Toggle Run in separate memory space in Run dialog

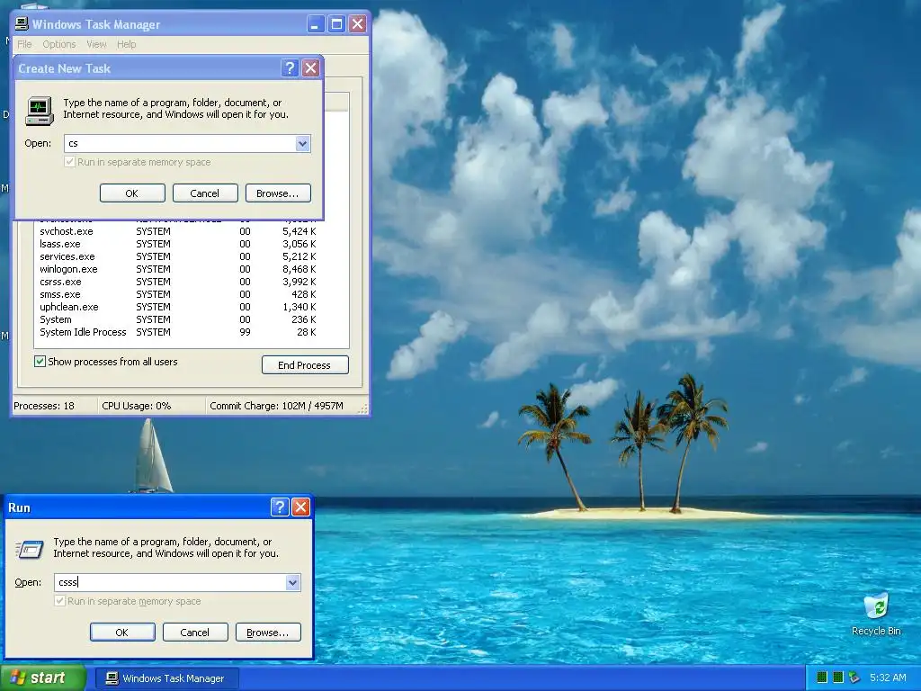(59, 600)
